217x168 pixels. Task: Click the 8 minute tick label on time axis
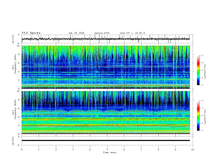(x=158, y=150)
